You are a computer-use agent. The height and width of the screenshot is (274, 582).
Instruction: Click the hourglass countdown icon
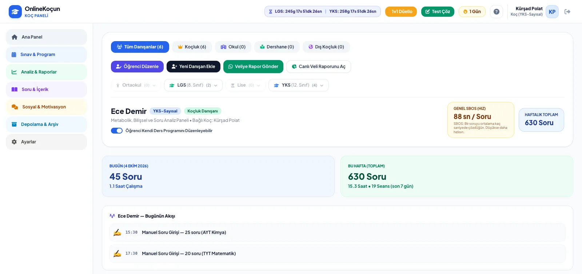coord(270,12)
